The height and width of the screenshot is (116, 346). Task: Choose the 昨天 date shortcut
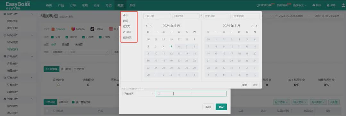(x=126, y=21)
